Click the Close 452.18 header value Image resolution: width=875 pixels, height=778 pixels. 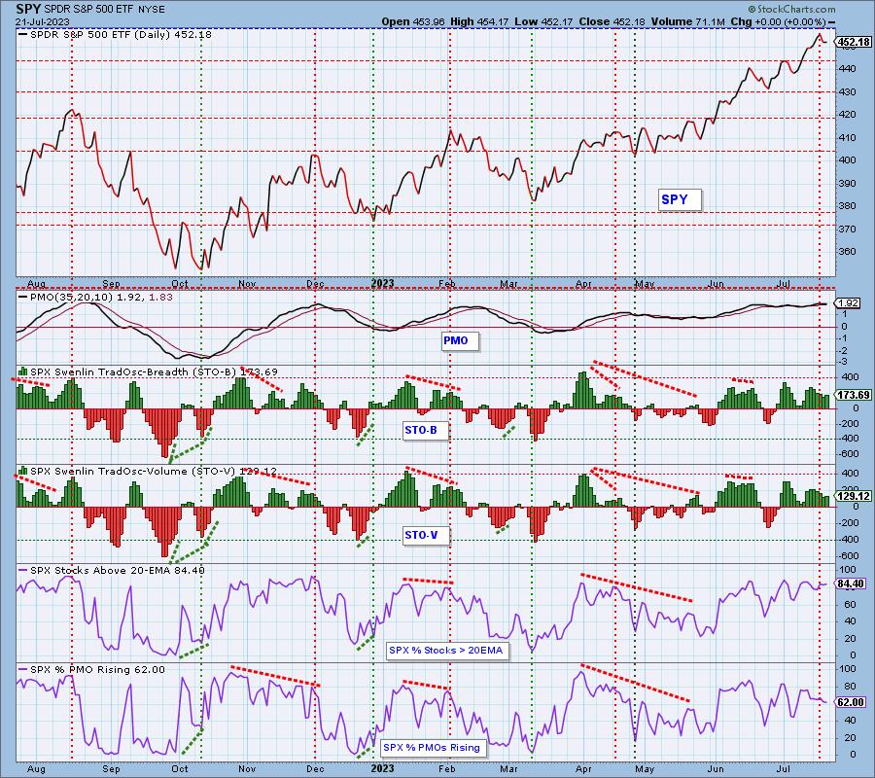tap(612, 21)
